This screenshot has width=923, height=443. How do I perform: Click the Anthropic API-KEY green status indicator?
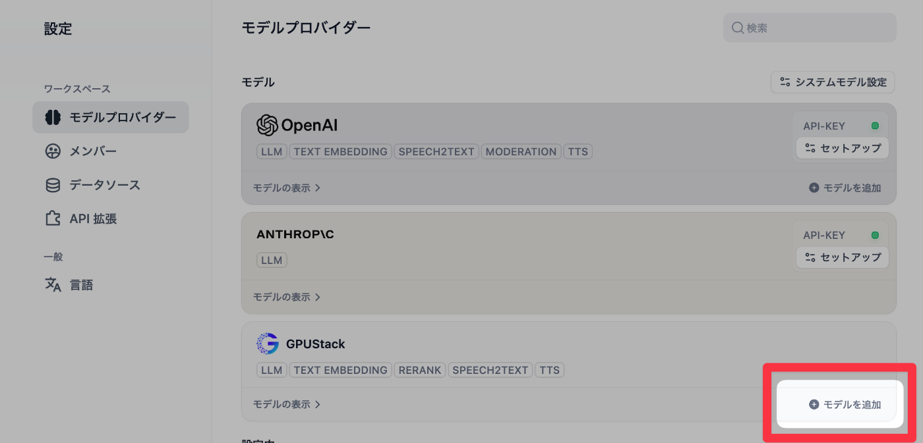point(875,235)
